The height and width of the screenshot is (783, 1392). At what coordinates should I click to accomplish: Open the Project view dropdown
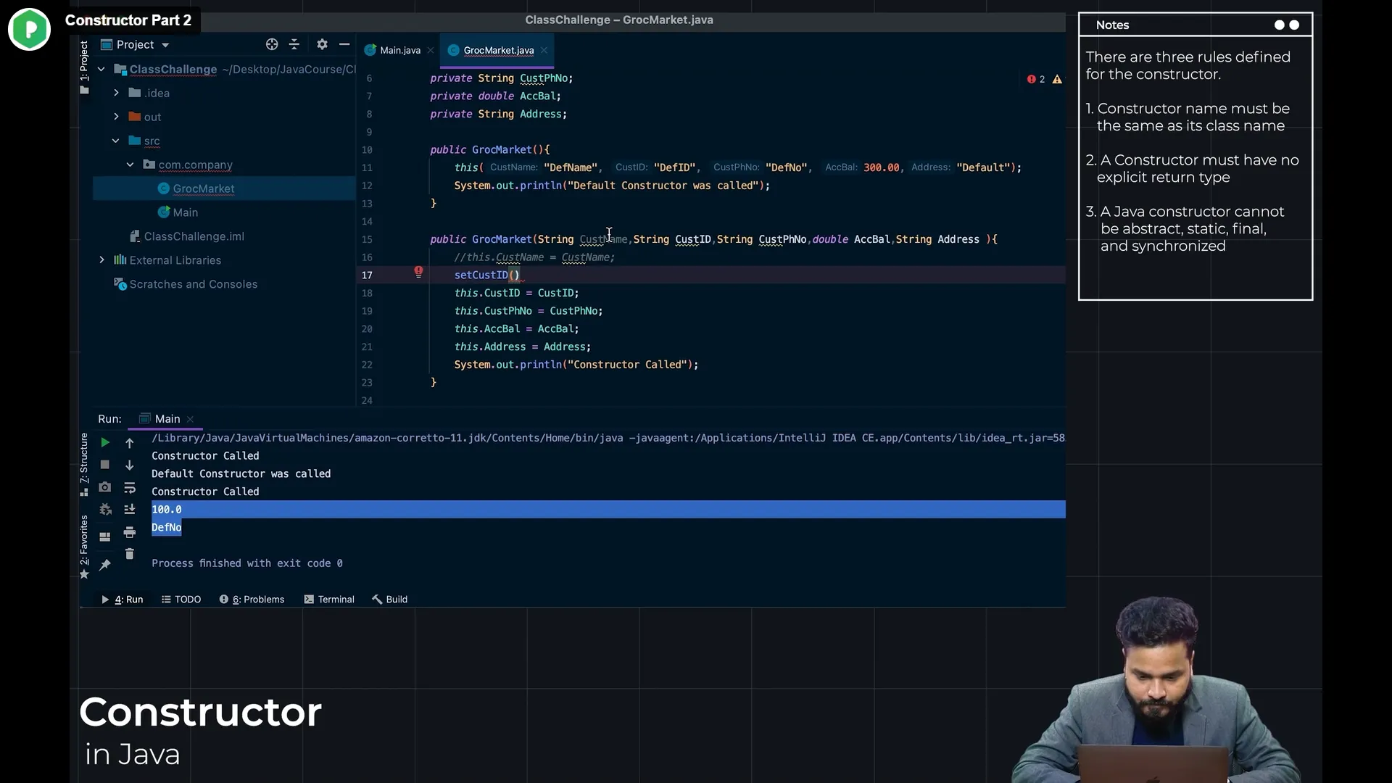pyautogui.click(x=165, y=45)
